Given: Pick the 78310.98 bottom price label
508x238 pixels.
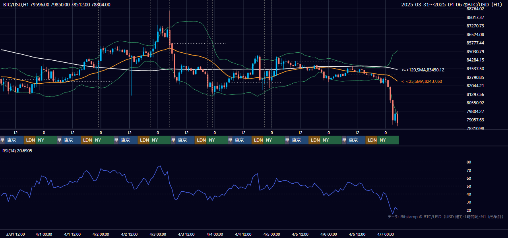Looking at the screenshot, I should click(x=475, y=129).
